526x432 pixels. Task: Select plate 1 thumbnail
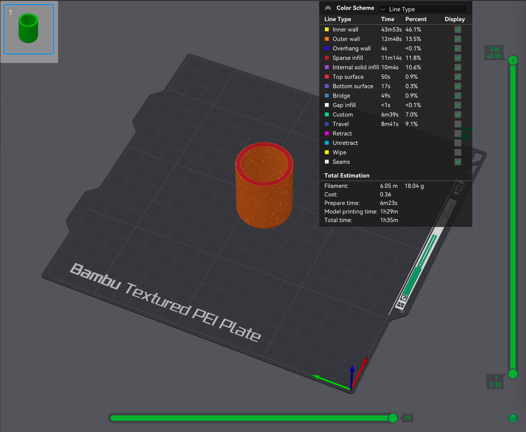click(29, 29)
